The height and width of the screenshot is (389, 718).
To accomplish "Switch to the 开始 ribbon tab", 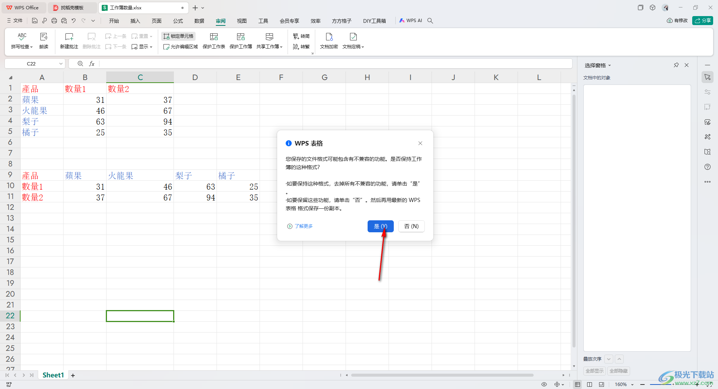I will tap(114, 21).
